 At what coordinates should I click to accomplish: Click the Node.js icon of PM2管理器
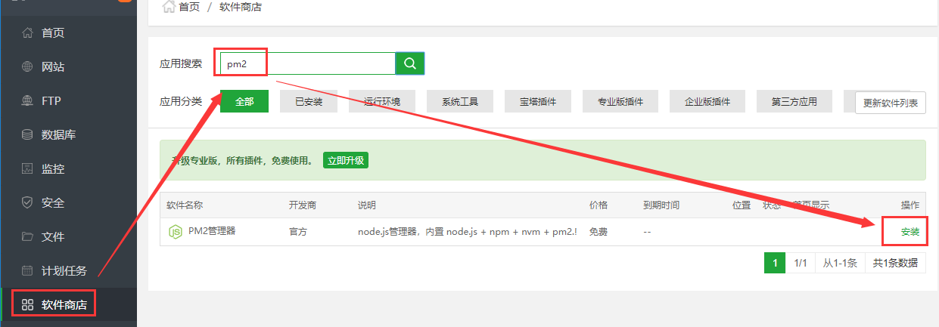(x=175, y=232)
